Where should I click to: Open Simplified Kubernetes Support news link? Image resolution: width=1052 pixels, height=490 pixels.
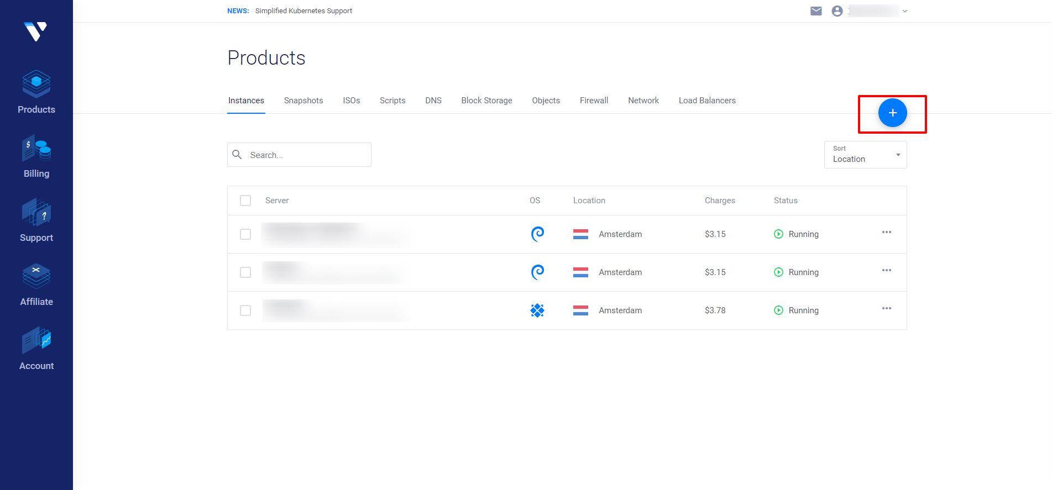coord(303,11)
